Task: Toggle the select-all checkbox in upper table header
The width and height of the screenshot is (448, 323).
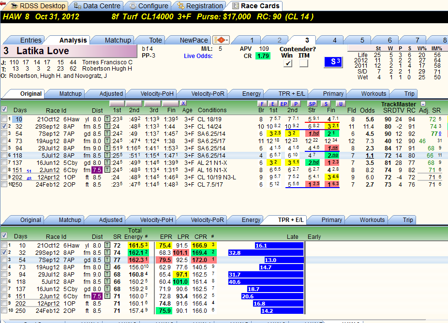Action: [x=4, y=109]
